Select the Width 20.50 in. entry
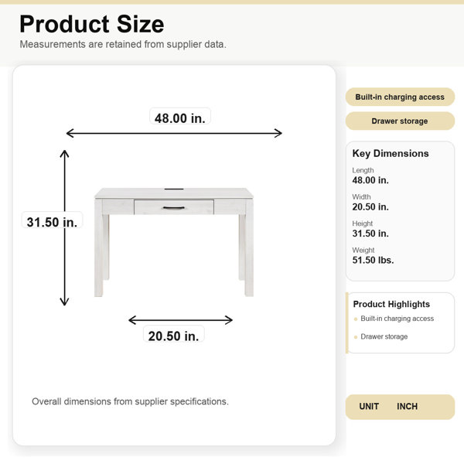The width and height of the screenshot is (464, 464). (370, 203)
